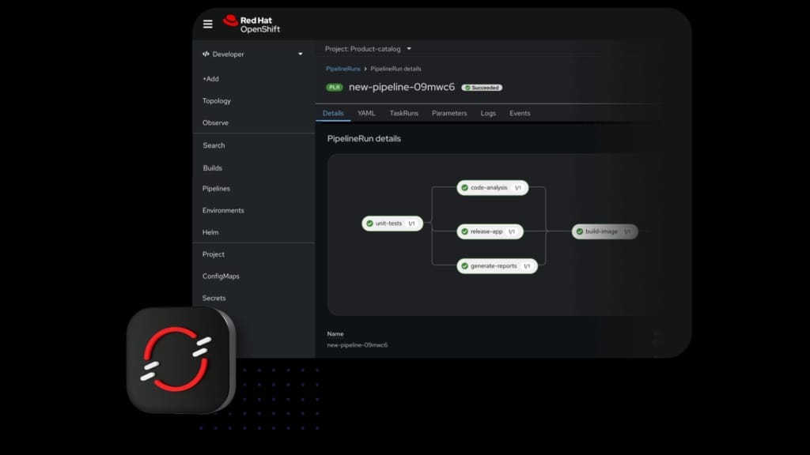Navigate to Pipelines in sidebar
This screenshot has width=810, height=455.
click(x=216, y=189)
